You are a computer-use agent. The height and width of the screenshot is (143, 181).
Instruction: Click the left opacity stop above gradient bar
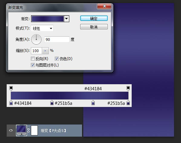tap(11, 88)
